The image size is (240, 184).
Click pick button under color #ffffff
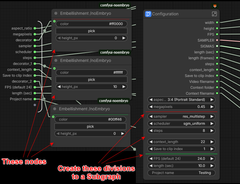(x=91, y=80)
